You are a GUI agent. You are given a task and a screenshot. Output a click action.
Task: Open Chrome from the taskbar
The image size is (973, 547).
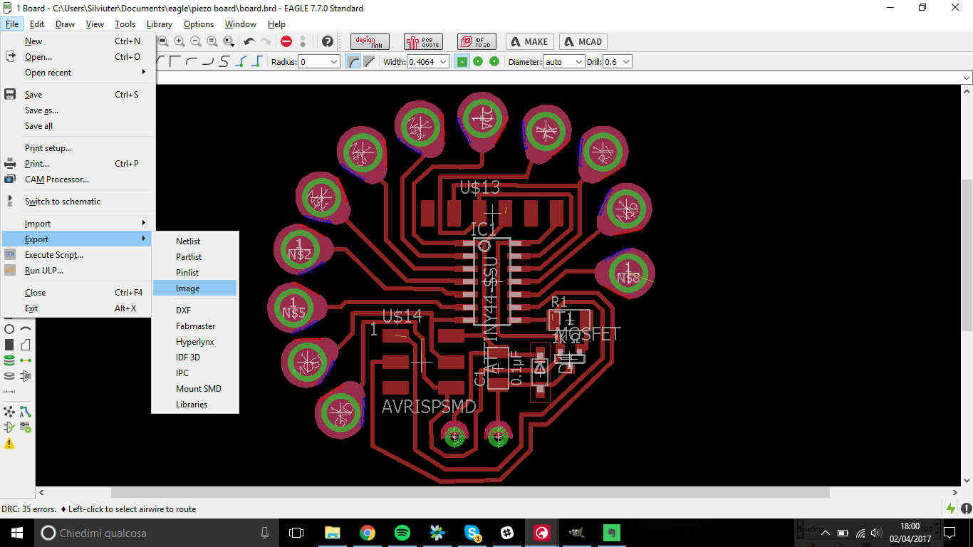click(368, 533)
